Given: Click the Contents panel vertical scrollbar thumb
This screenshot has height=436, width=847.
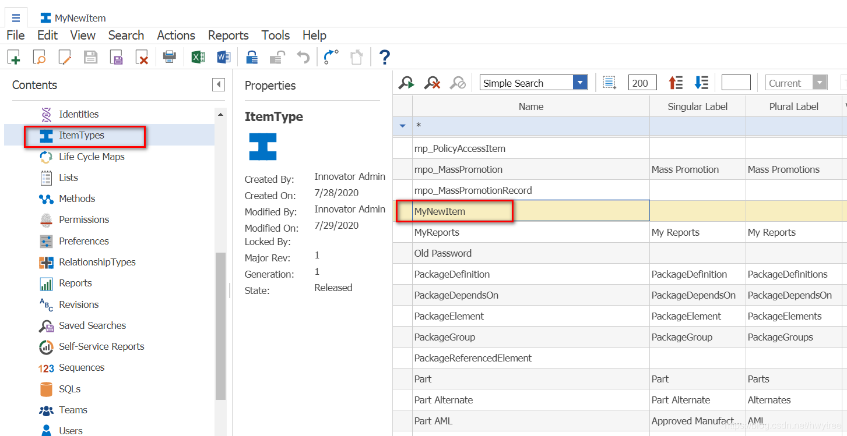Looking at the screenshot, I should [x=220, y=326].
